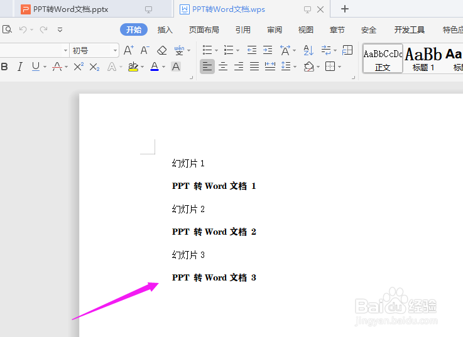The height and width of the screenshot is (337, 463).
Task: Add a new document tab
Action: click(345, 9)
